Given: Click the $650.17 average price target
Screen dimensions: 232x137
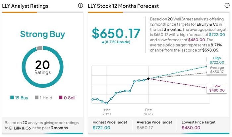Looking at the screenshot, I should pos(116,33).
